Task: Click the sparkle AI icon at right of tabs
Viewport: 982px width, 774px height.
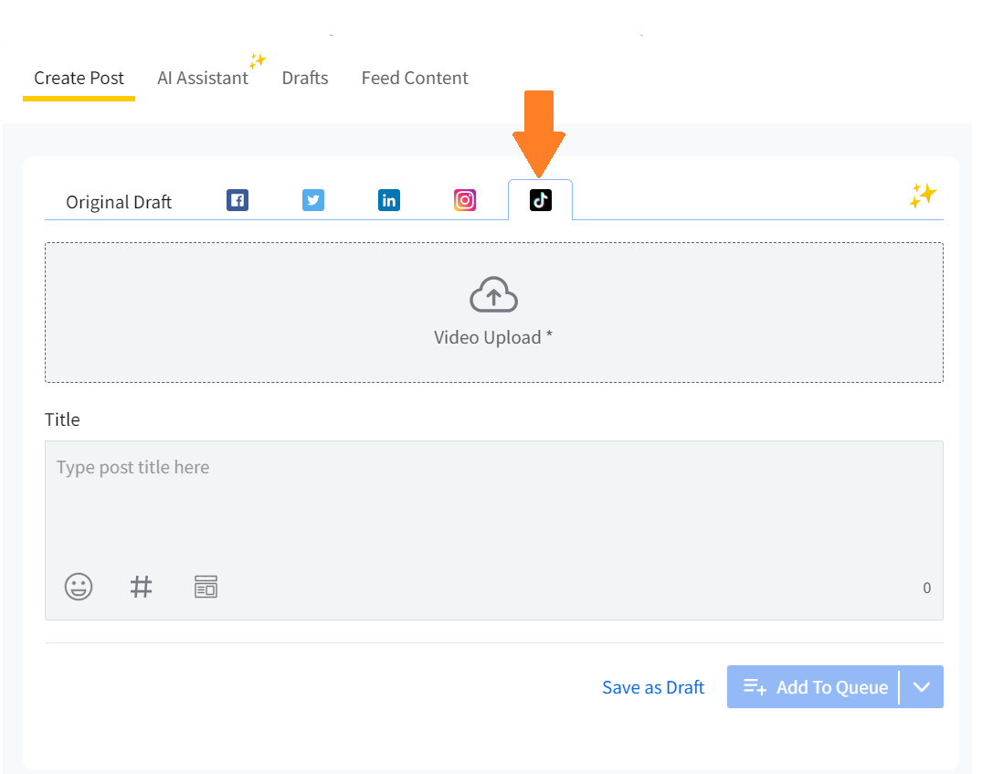Action: [x=922, y=196]
